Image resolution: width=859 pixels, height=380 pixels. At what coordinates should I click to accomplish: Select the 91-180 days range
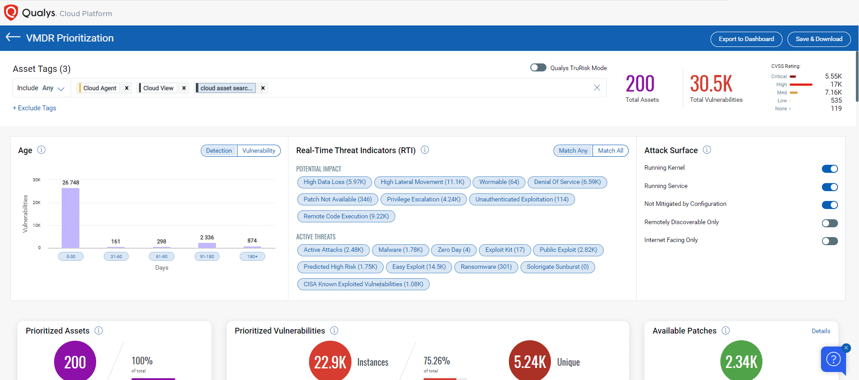(207, 256)
